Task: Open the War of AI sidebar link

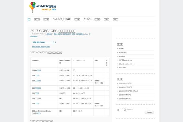Action: pos(122,68)
